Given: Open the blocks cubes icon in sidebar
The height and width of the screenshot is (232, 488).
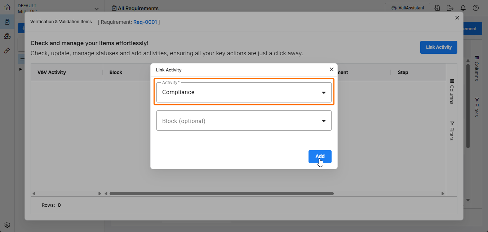Looking at the screenshot, I should click(x=7, y=36).
